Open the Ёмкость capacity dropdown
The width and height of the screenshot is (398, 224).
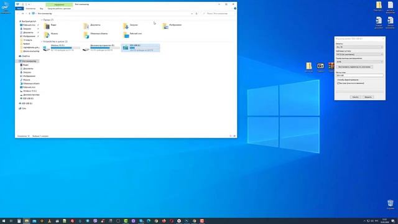359,47
